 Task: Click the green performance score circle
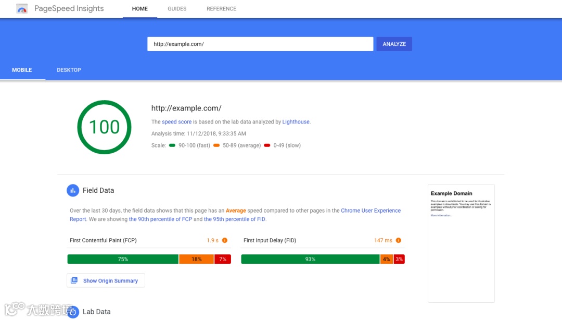tap(104, 127)
